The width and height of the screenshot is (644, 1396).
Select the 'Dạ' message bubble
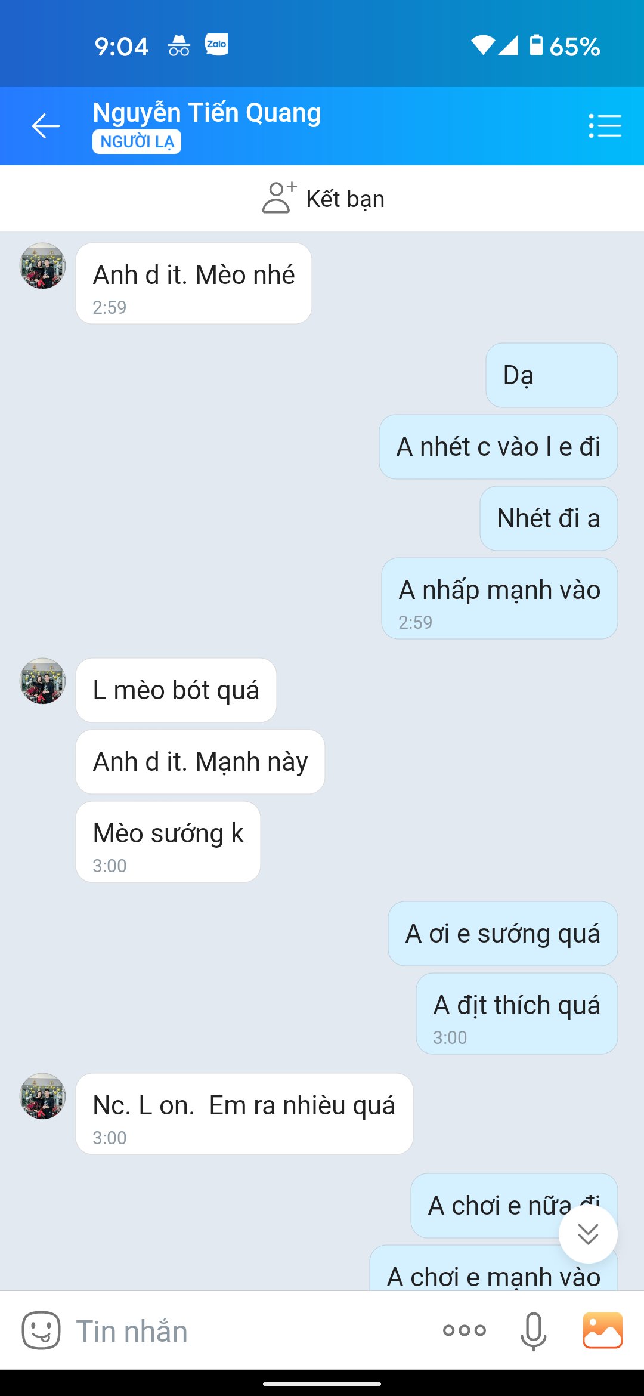[552, 375]
